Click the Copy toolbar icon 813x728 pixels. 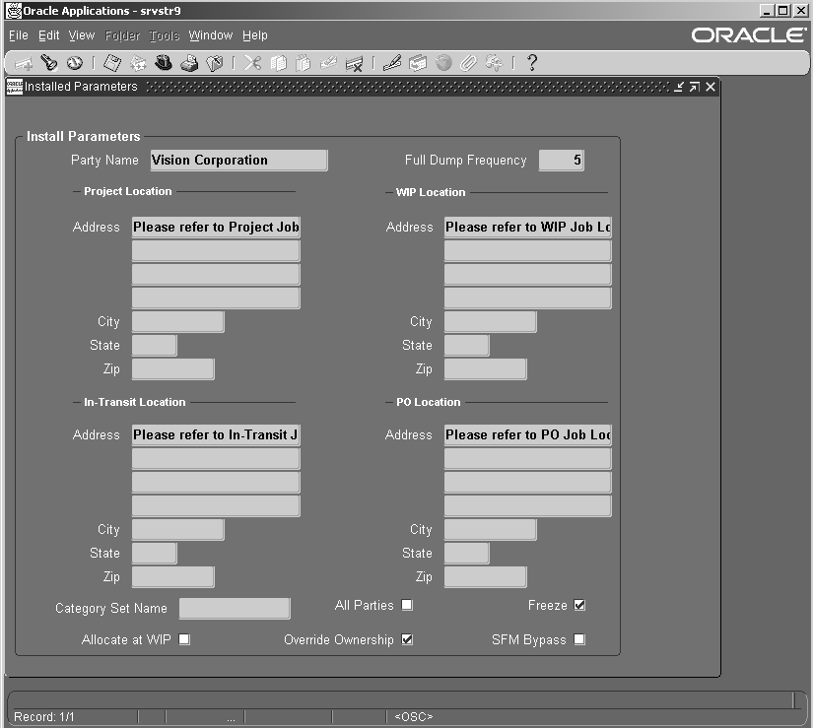click(x=279, y=63)
